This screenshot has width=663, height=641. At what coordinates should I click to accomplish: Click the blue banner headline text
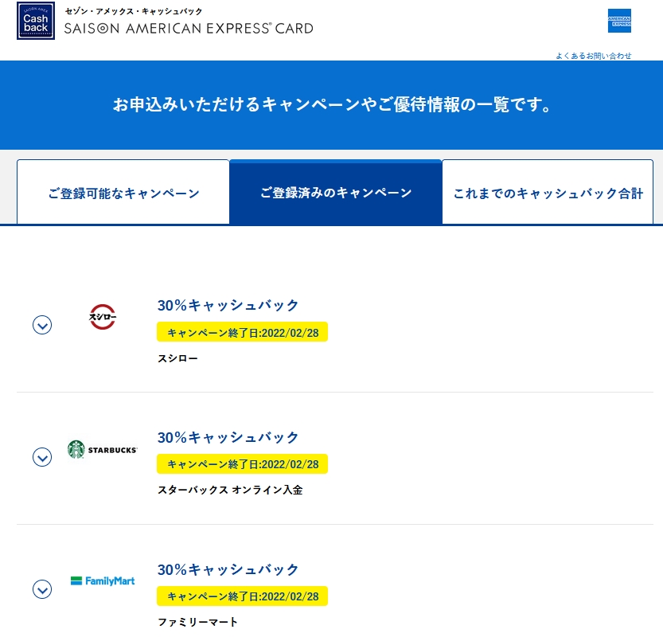[x=332, y=104]
